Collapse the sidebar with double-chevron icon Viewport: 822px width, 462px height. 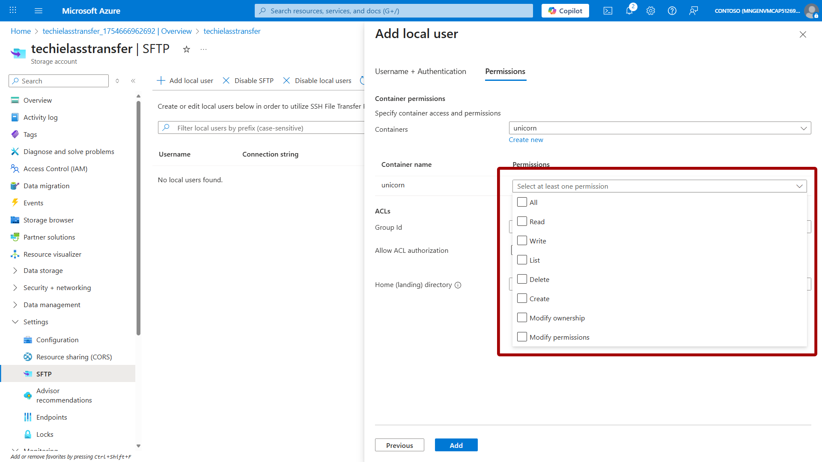(133, 81)
